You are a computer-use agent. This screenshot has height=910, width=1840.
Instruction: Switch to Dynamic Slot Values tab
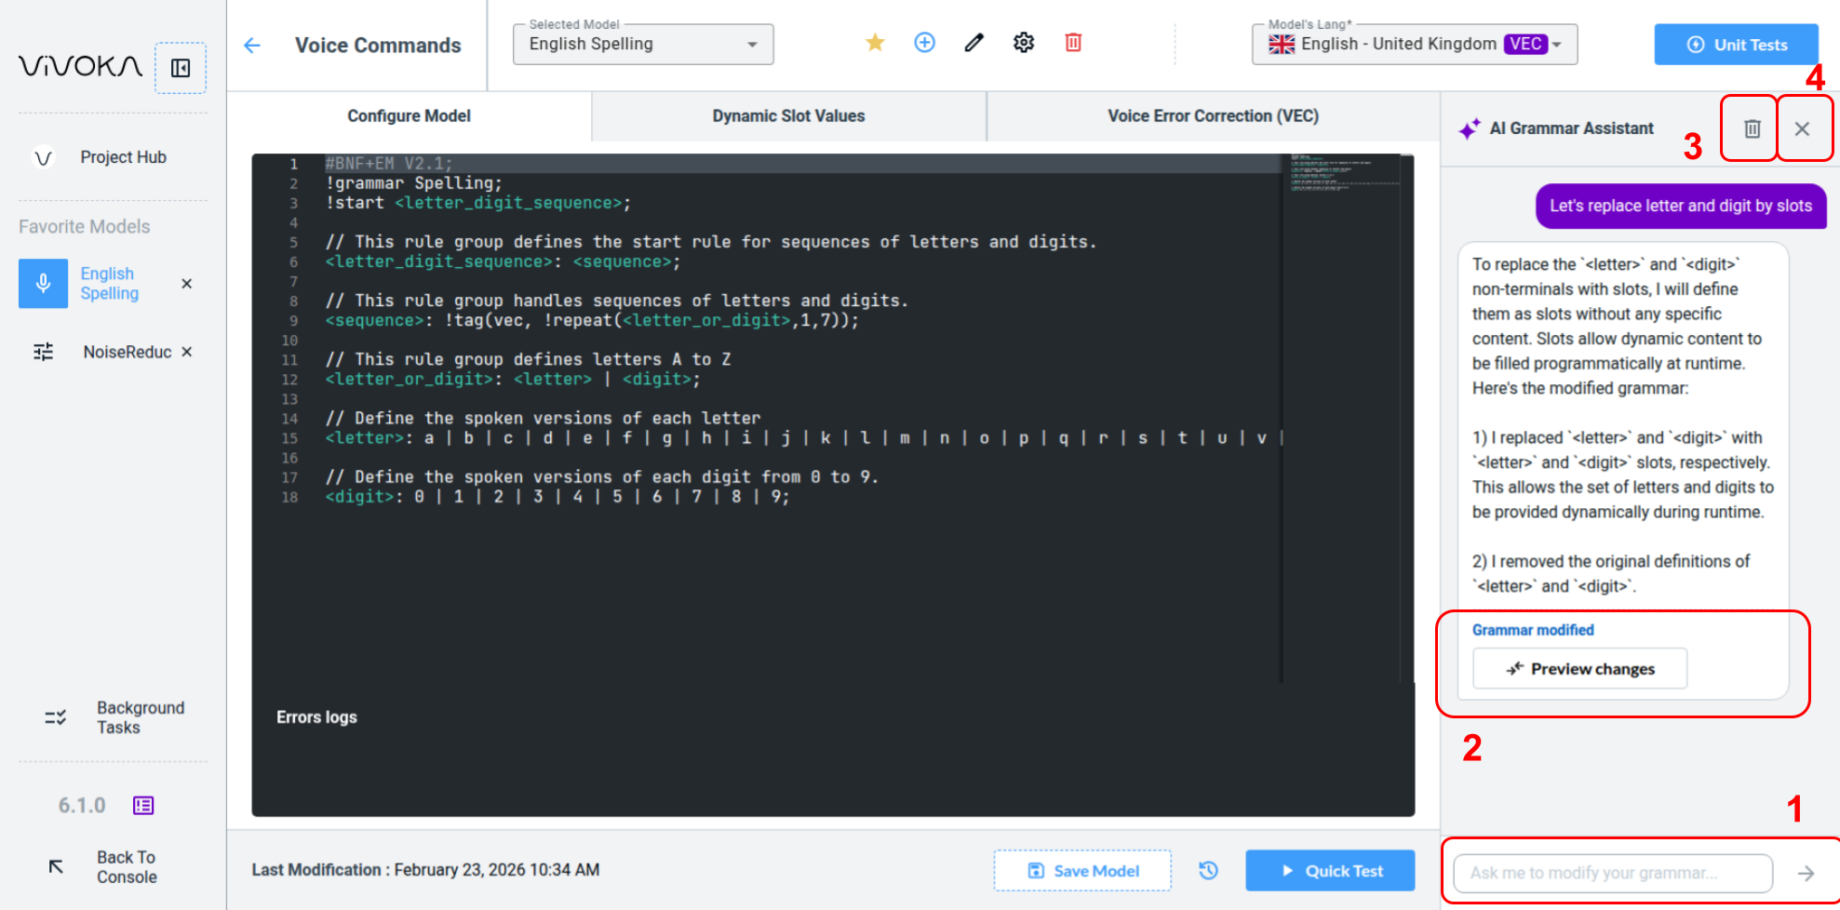tap(788, 116)
